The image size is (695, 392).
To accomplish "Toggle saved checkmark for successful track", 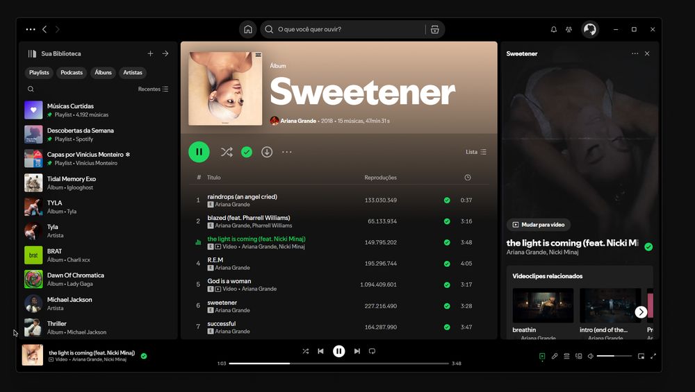I will click(447, 327).
